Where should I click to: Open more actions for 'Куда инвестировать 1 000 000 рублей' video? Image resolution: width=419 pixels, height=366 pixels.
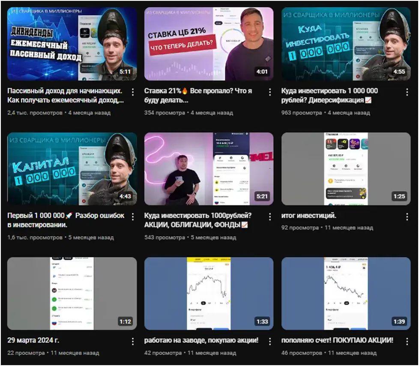(x=407, y=92)
